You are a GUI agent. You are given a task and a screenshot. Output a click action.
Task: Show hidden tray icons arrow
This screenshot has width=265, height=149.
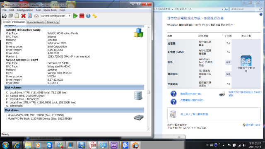pos(223,145)
